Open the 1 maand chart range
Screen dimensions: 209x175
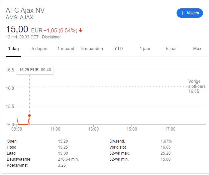coord(66,49)
